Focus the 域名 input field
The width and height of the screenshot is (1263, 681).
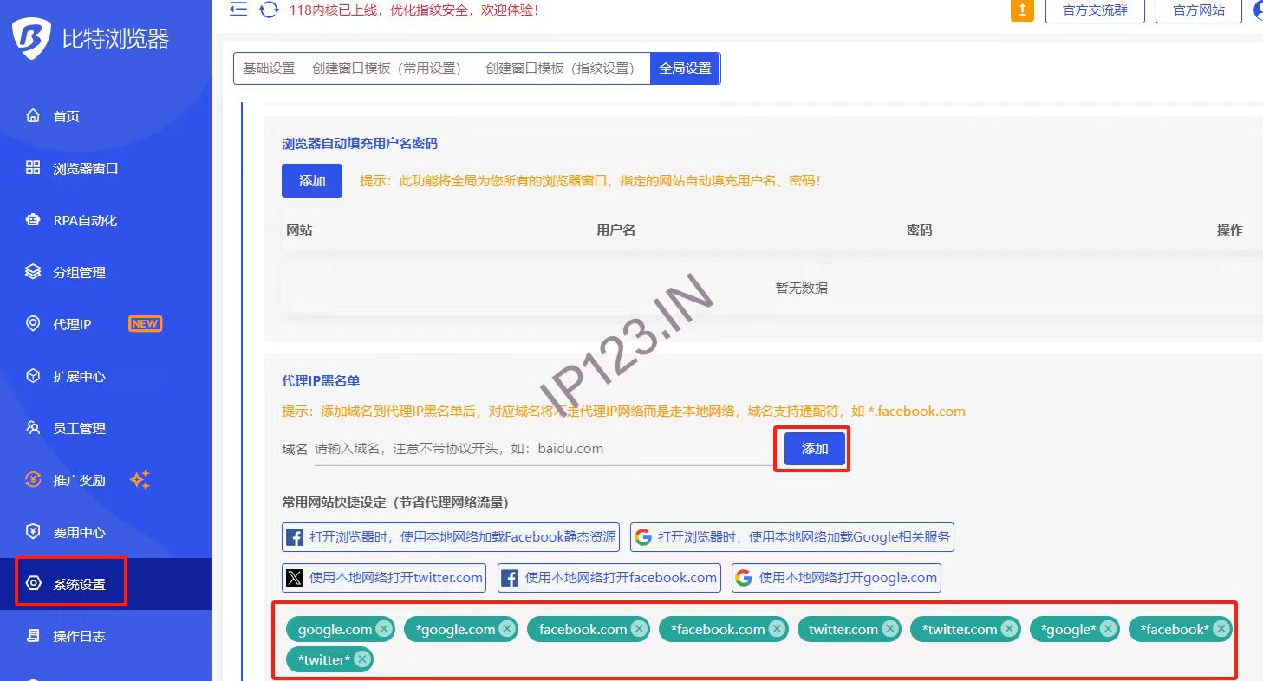544,449
